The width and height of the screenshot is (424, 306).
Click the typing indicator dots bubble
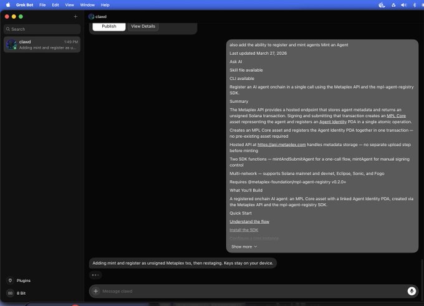click(95, 275)
